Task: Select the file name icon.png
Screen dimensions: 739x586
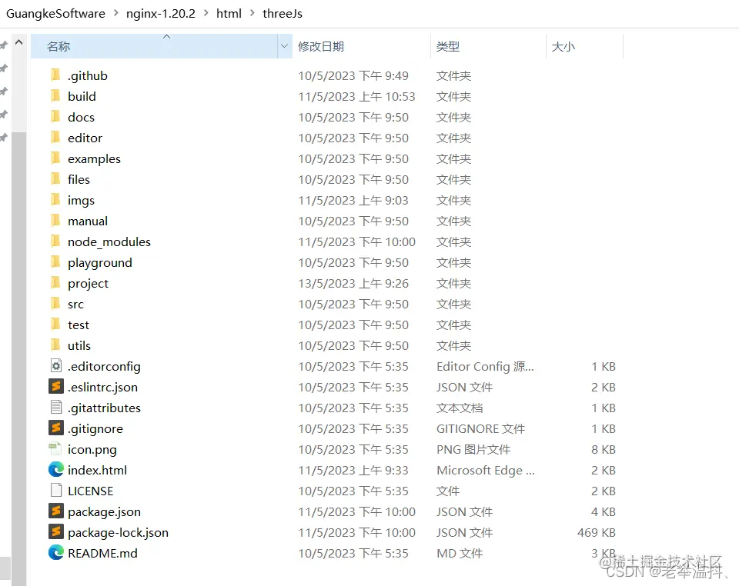Action: click(92, 450)
